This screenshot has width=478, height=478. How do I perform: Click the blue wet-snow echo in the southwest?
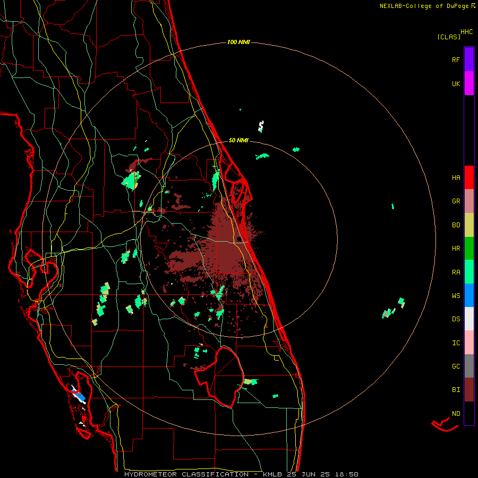pos(80,395)
